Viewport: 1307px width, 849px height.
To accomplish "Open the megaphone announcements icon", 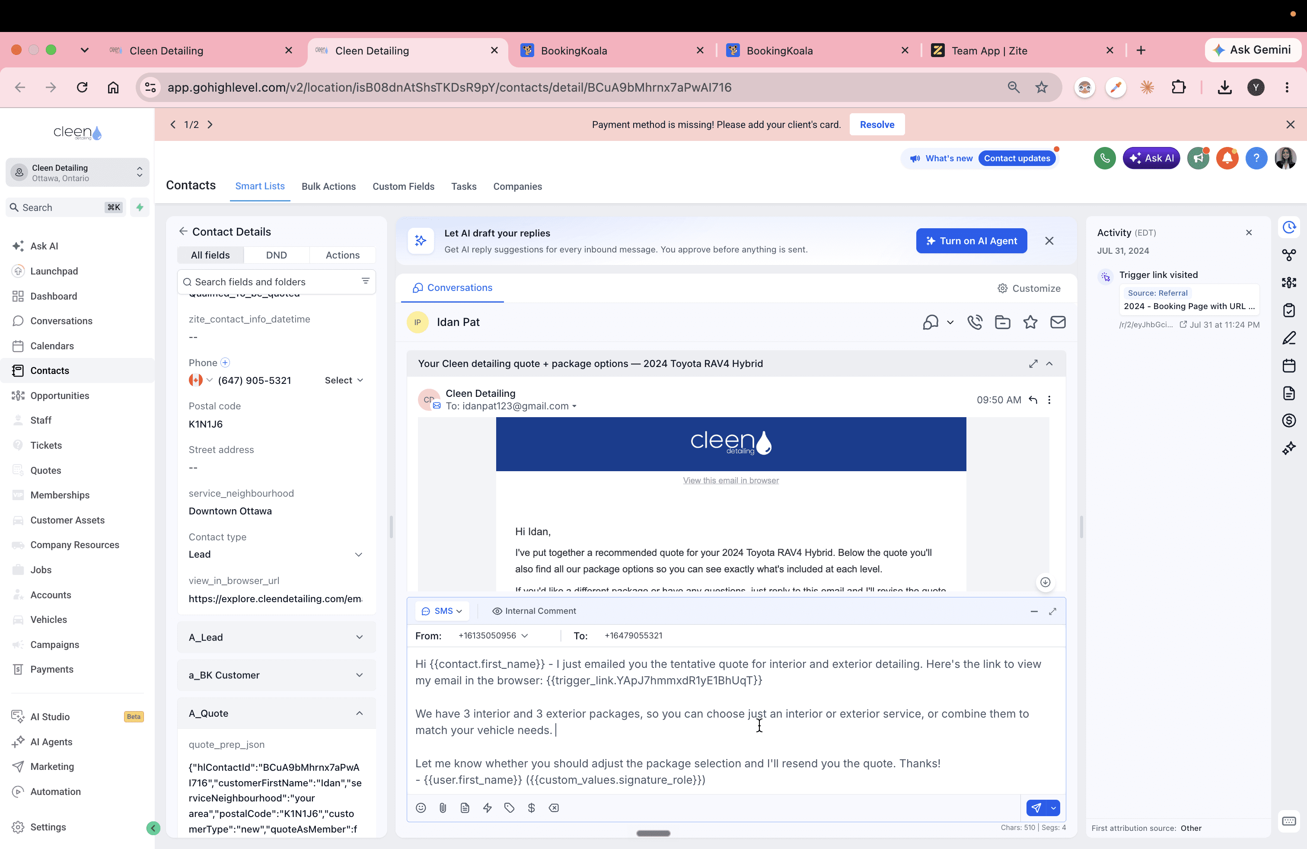I will click(x=1198, y=158).
